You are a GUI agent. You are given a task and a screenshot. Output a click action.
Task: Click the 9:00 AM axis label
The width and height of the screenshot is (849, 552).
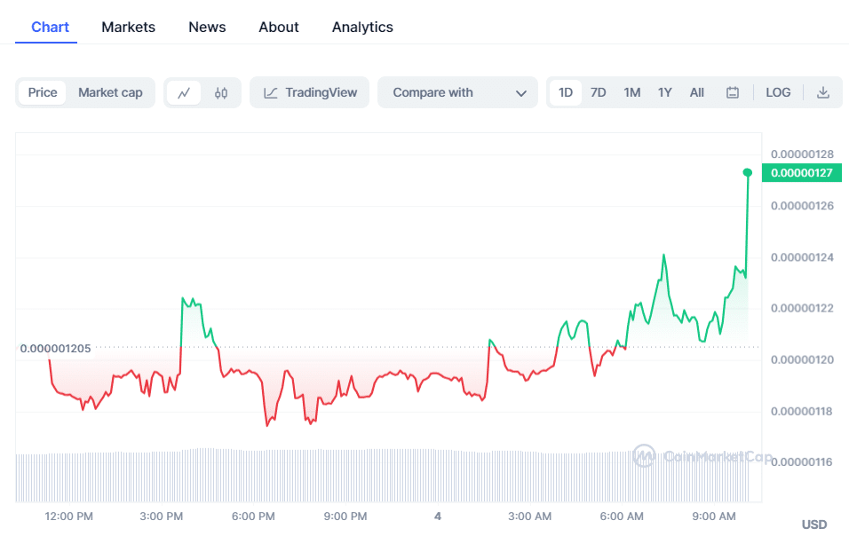(x=714, y=517)
